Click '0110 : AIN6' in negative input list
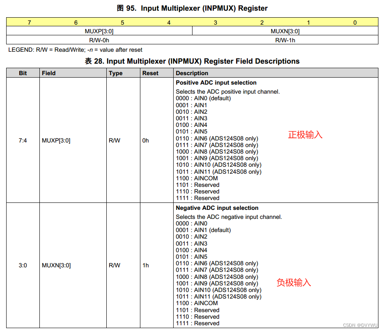Viewport: 385px width, 331px height. (x=217, y=263)
